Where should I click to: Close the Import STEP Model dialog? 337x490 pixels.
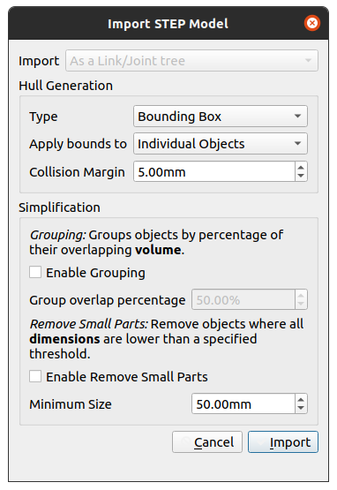[312, 23]
